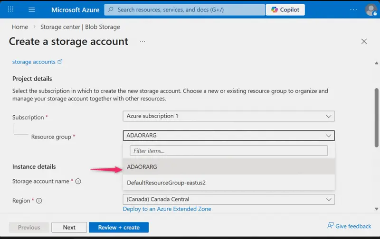Click the Next button

click(x=69, y=228)
